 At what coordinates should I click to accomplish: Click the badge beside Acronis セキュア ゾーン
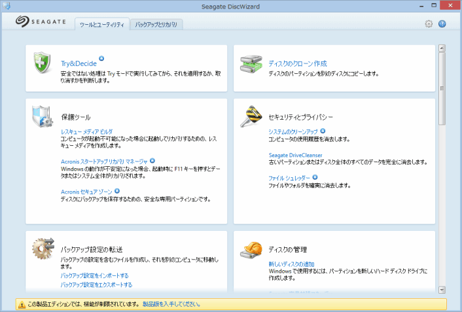point(117,191)
